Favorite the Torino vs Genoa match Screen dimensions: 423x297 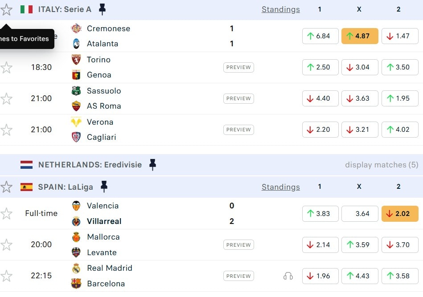pyautogui.click(x=6, y=67)
